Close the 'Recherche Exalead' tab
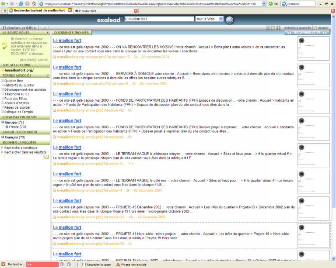Screen dimensions: 336x268 click(70, 10)
